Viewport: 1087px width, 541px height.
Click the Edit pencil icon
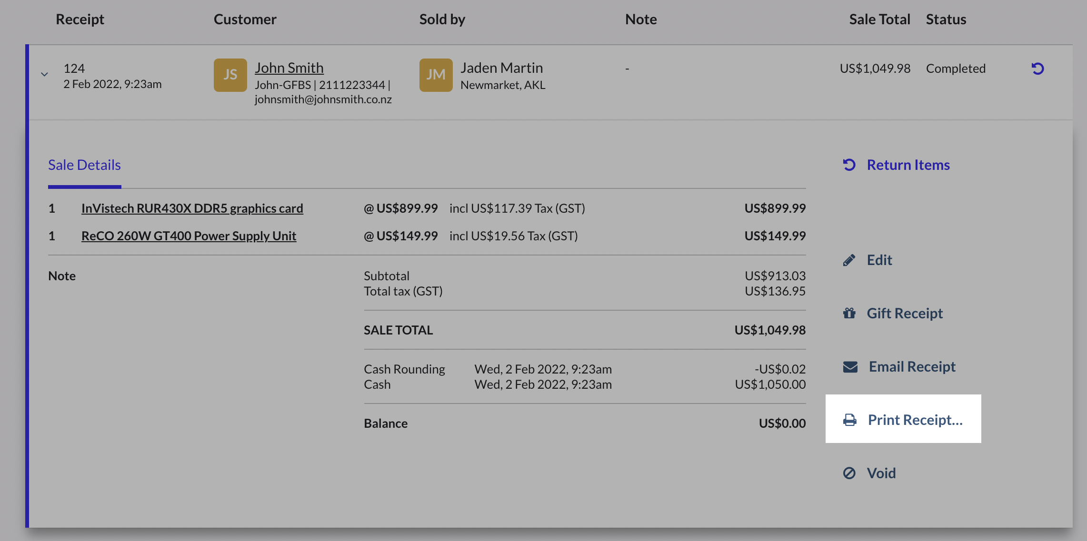(849, 260)
